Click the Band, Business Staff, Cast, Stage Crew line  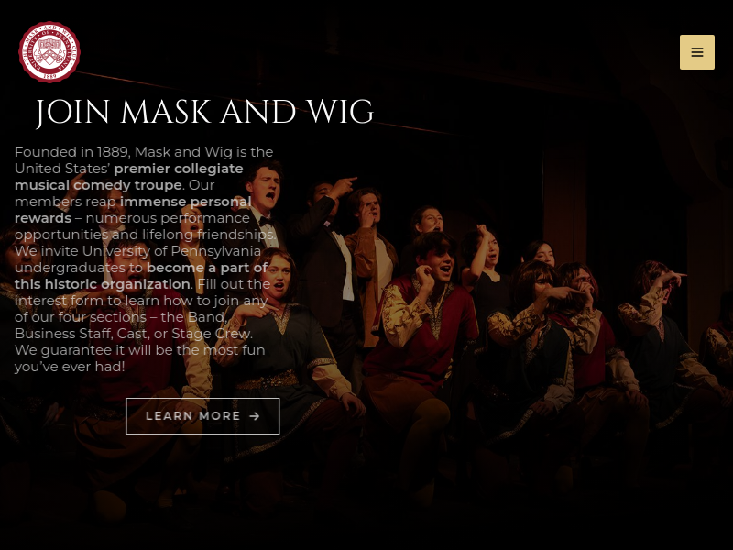(x=134, y=325)
